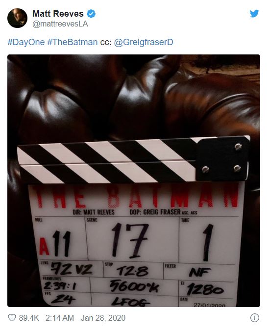Like the tweet with the heart icon
The height and width of the screenshot is (333, 268).
pyautogui.click(x=12, y=318)
